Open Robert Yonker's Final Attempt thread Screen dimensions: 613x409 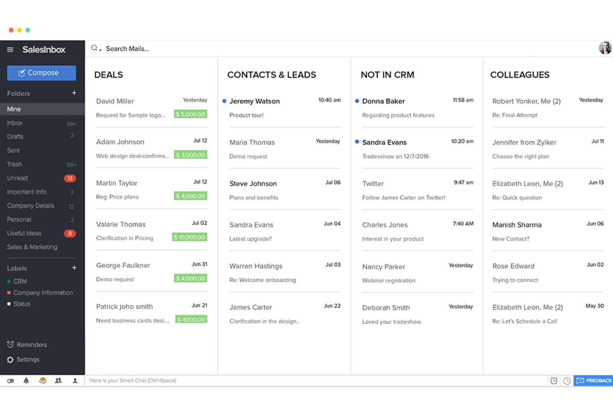(548, 108)
